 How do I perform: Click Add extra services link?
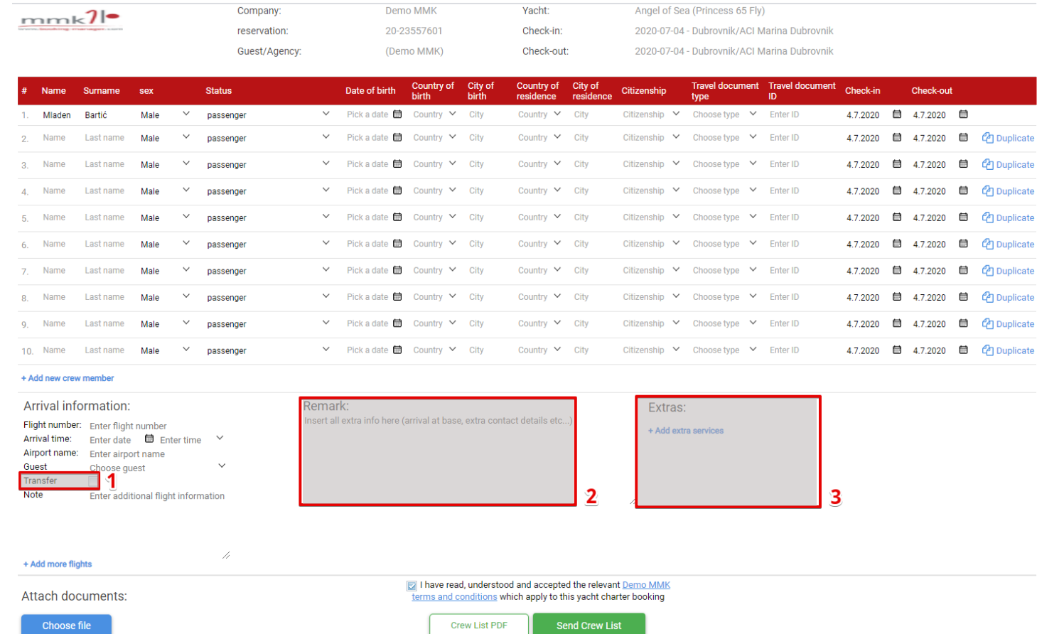click(x=686, y=431)
